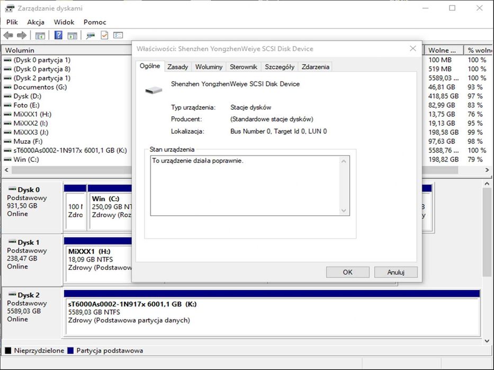
Task: Click the Dysk 2 disk label
Action: [29, 295]
